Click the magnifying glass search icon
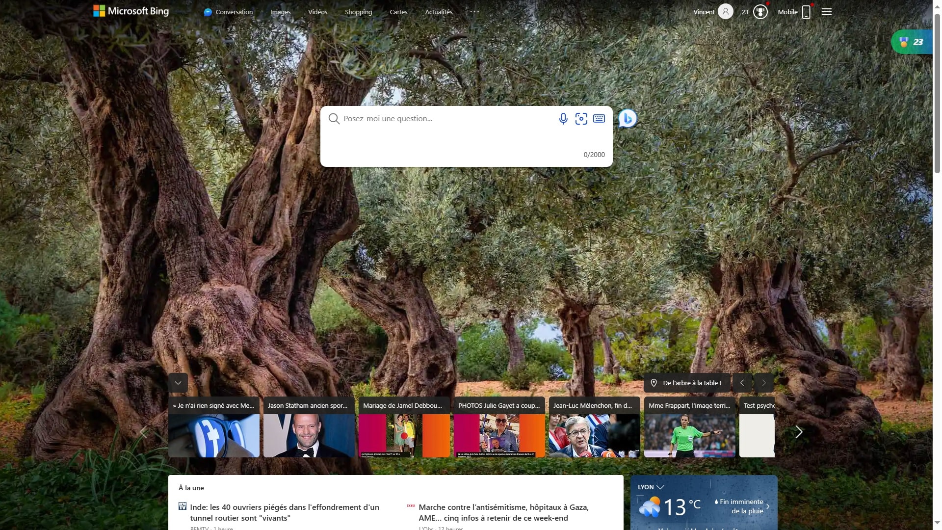The width and height of the screenshot is (942, 530). 334,118
